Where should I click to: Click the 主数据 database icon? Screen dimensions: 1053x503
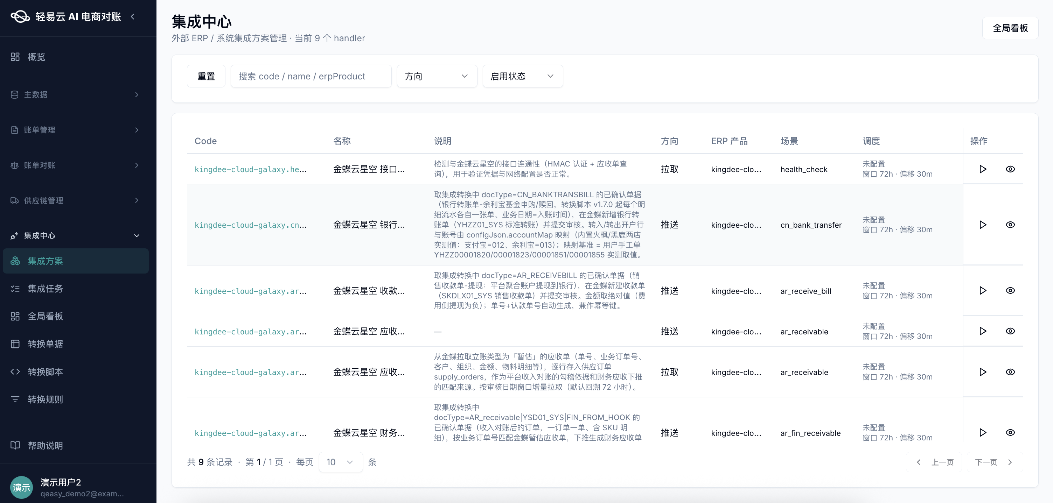pyautogui.click(x=14, y=94)
